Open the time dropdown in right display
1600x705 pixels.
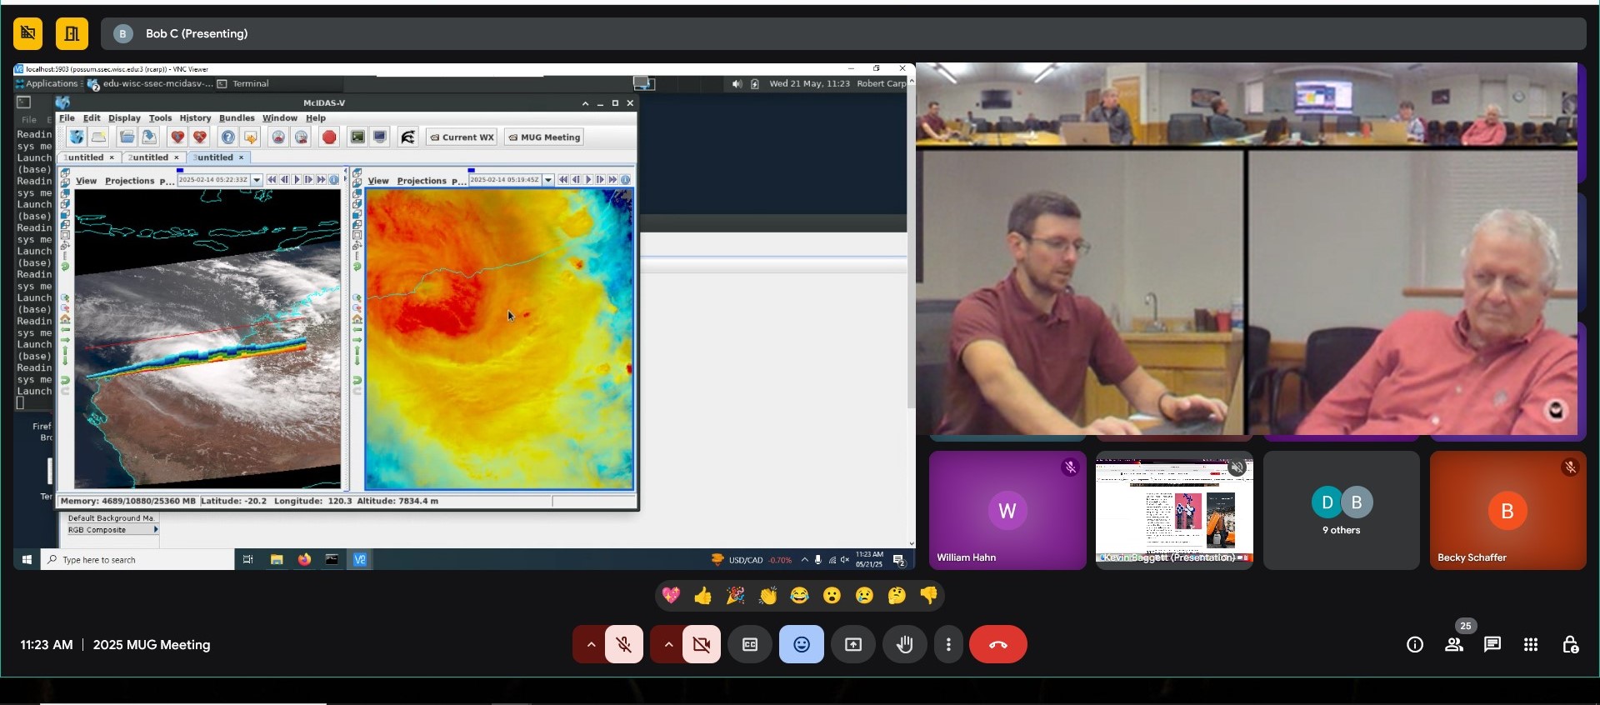point(547,180)
